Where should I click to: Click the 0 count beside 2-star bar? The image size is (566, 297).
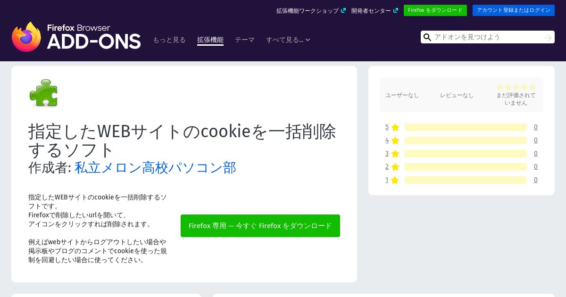pos(536,167)
